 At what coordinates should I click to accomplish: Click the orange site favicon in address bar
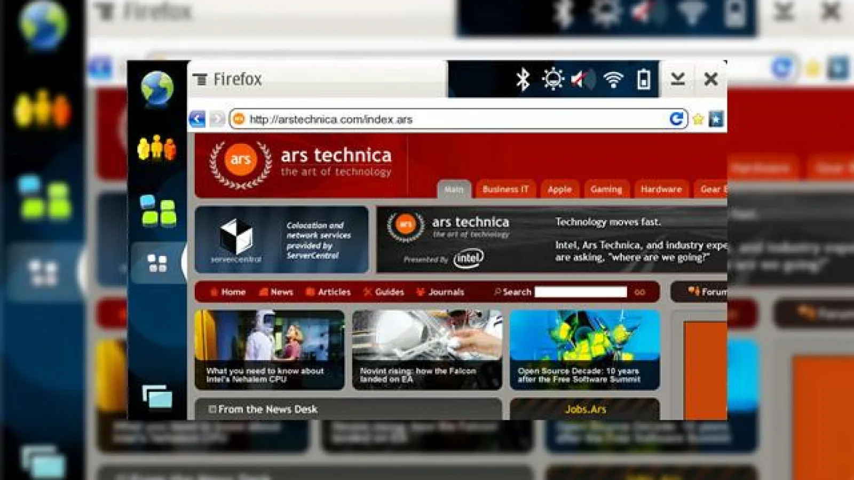point(239,119)
